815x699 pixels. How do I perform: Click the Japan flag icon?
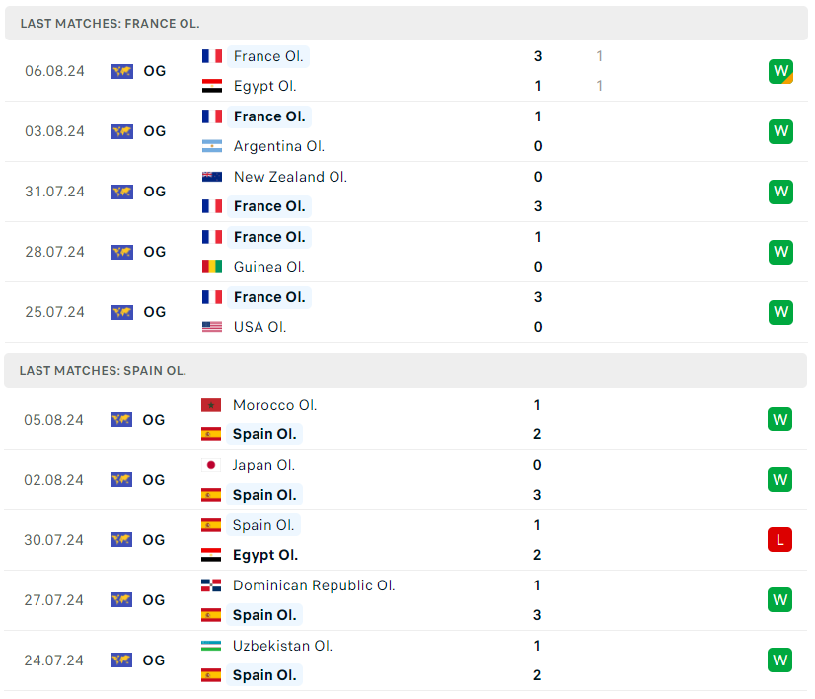[210, 465]
